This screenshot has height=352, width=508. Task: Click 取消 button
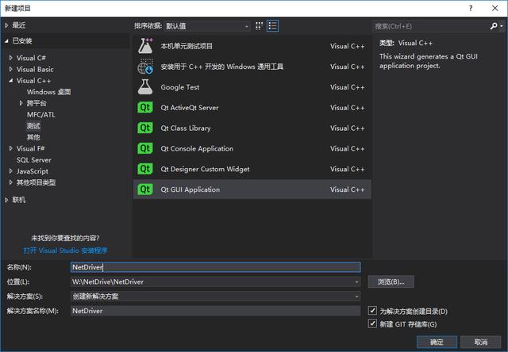[x=481, y=342]
